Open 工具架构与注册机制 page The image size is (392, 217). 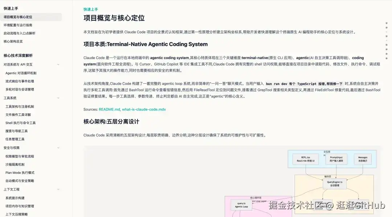coord(20,107)
